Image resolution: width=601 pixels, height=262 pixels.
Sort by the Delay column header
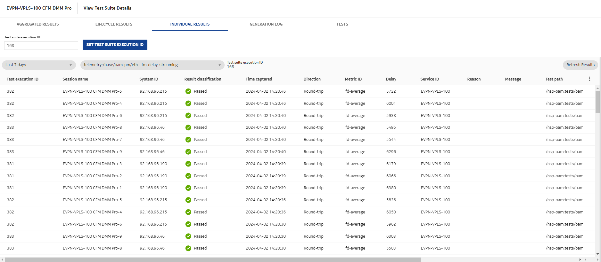(391, 79)
